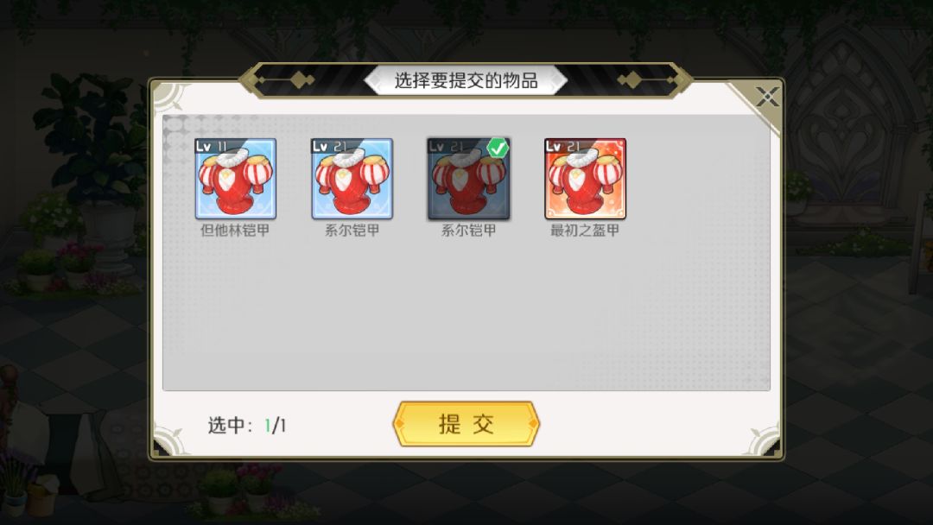Deselect the darkened 系尔铠甲 item with the checkmark
This screenshot has width=933, height=525.
pyautogui.click(x=469, y=179)
